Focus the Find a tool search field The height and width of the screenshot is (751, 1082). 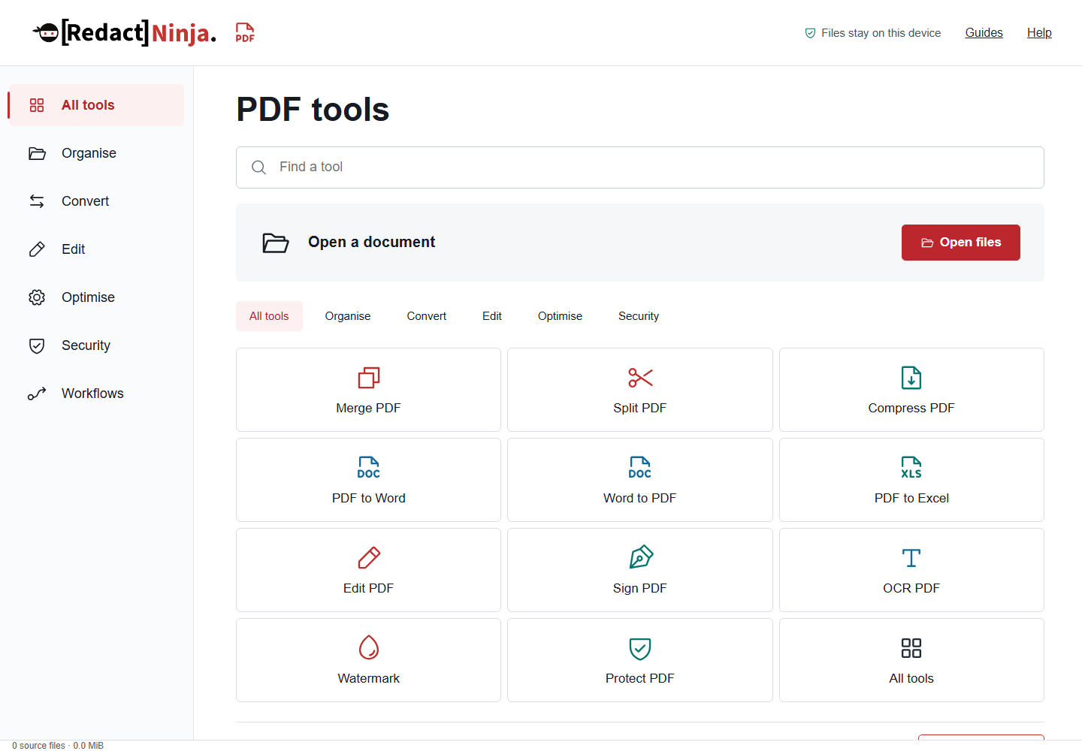640,167
